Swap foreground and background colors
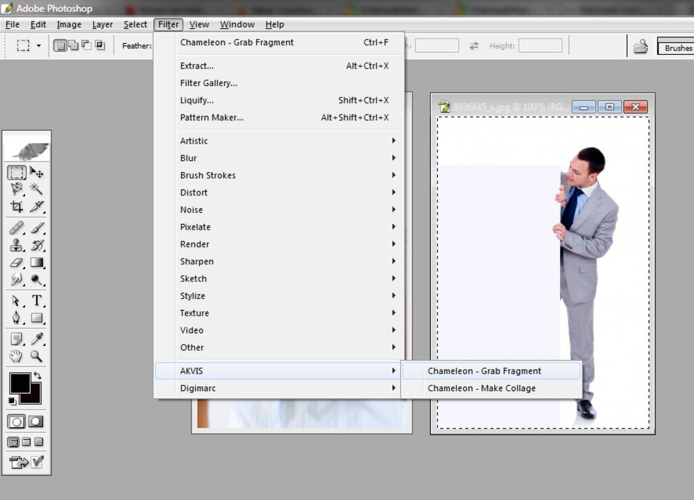 coord(37,376)
